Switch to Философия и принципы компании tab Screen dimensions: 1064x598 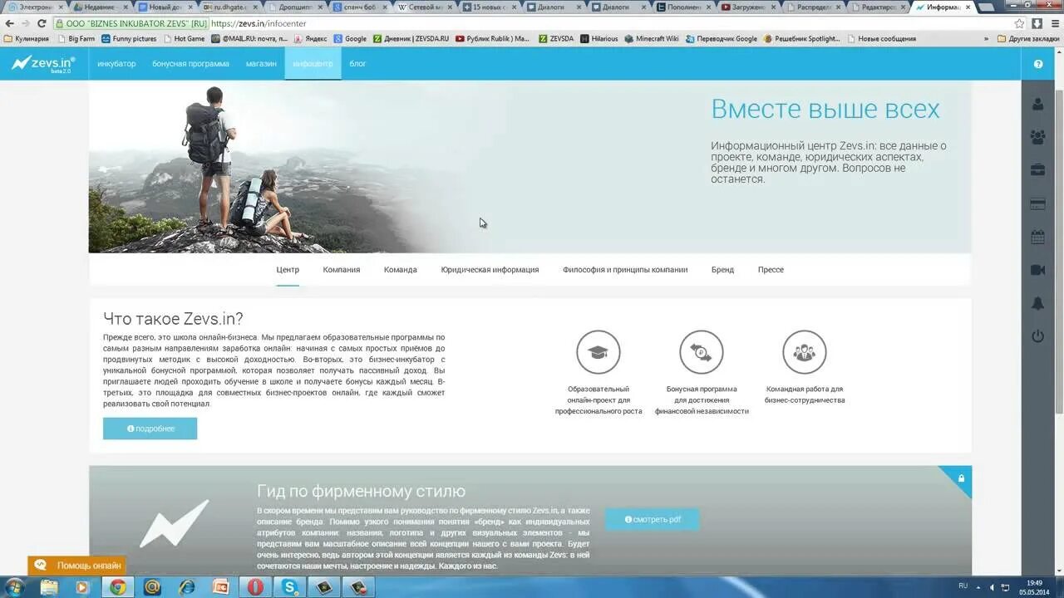(x=625, y=270)
